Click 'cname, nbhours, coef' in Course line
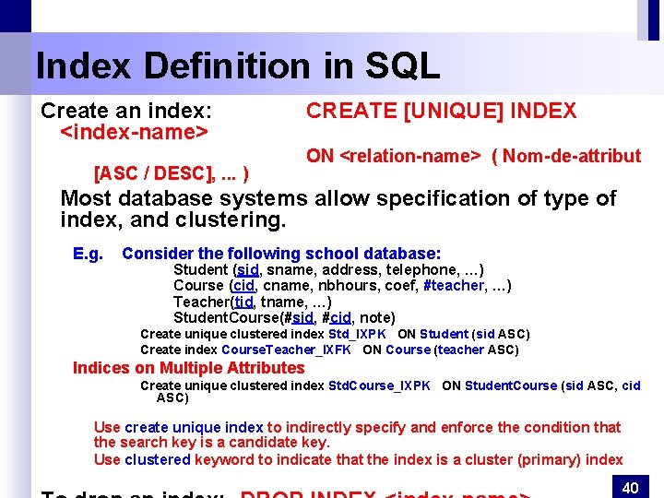 coord(338,286)
